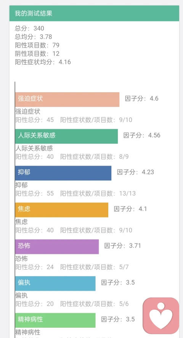Viewport: 183px width, 338px height.
Task: Select the 精神病性 light green bar
Action: click(55, 320)
